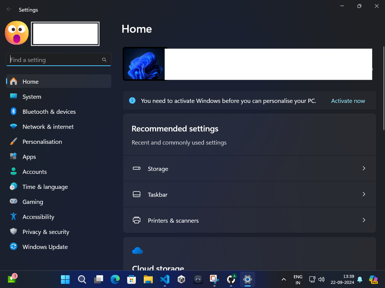
Task: Click the back arrow beside Settings title
Action: click(9, 9)
